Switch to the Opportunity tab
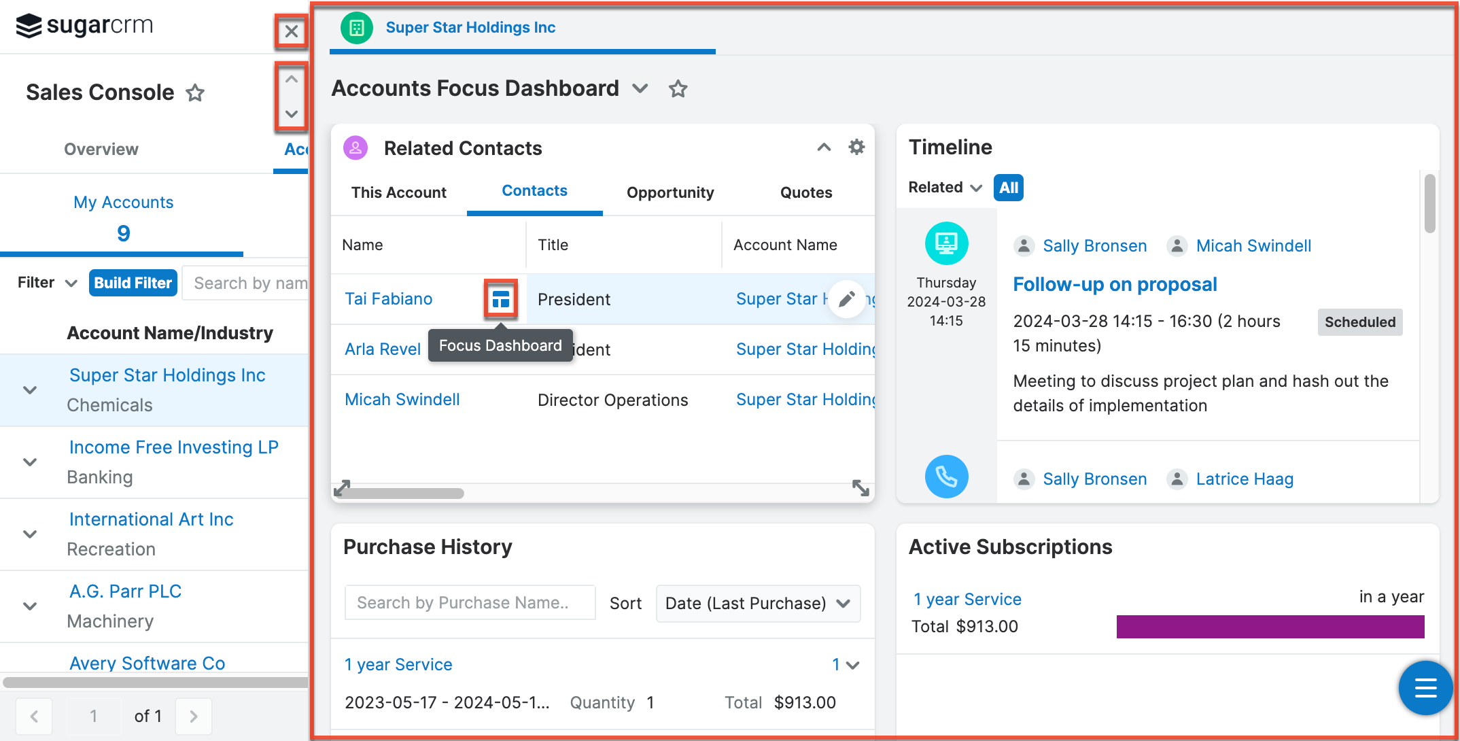 [670, 192]
